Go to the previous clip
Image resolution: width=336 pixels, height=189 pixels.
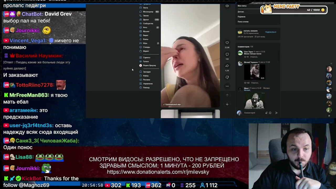tap(227, 95)
